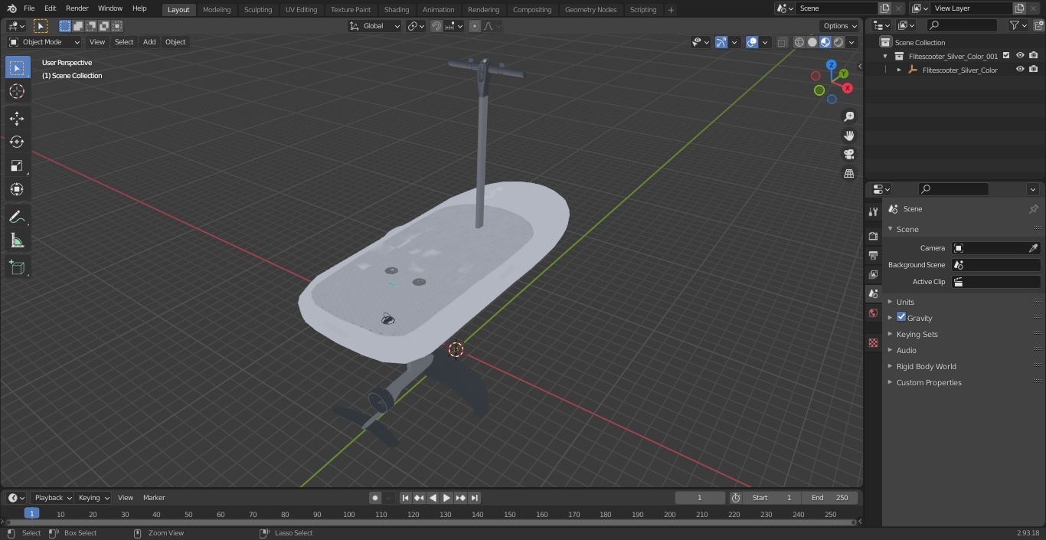The height and width of the screenshot is (540, 1046).
Task: Toggle the snapping magnet
Action: 436,26
